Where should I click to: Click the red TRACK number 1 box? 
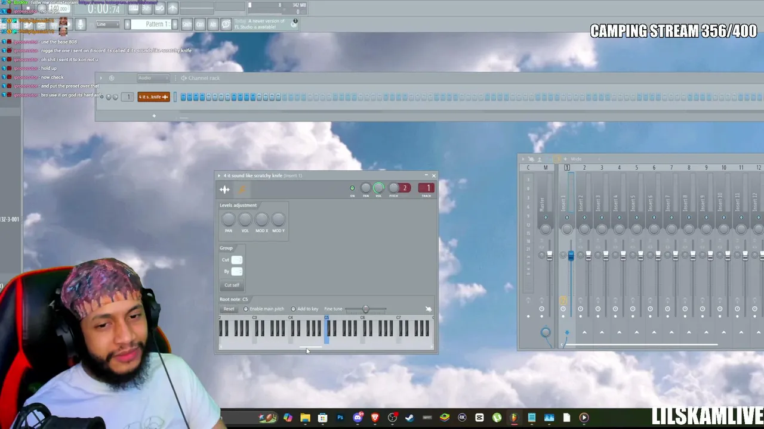[x=426, y=188]
